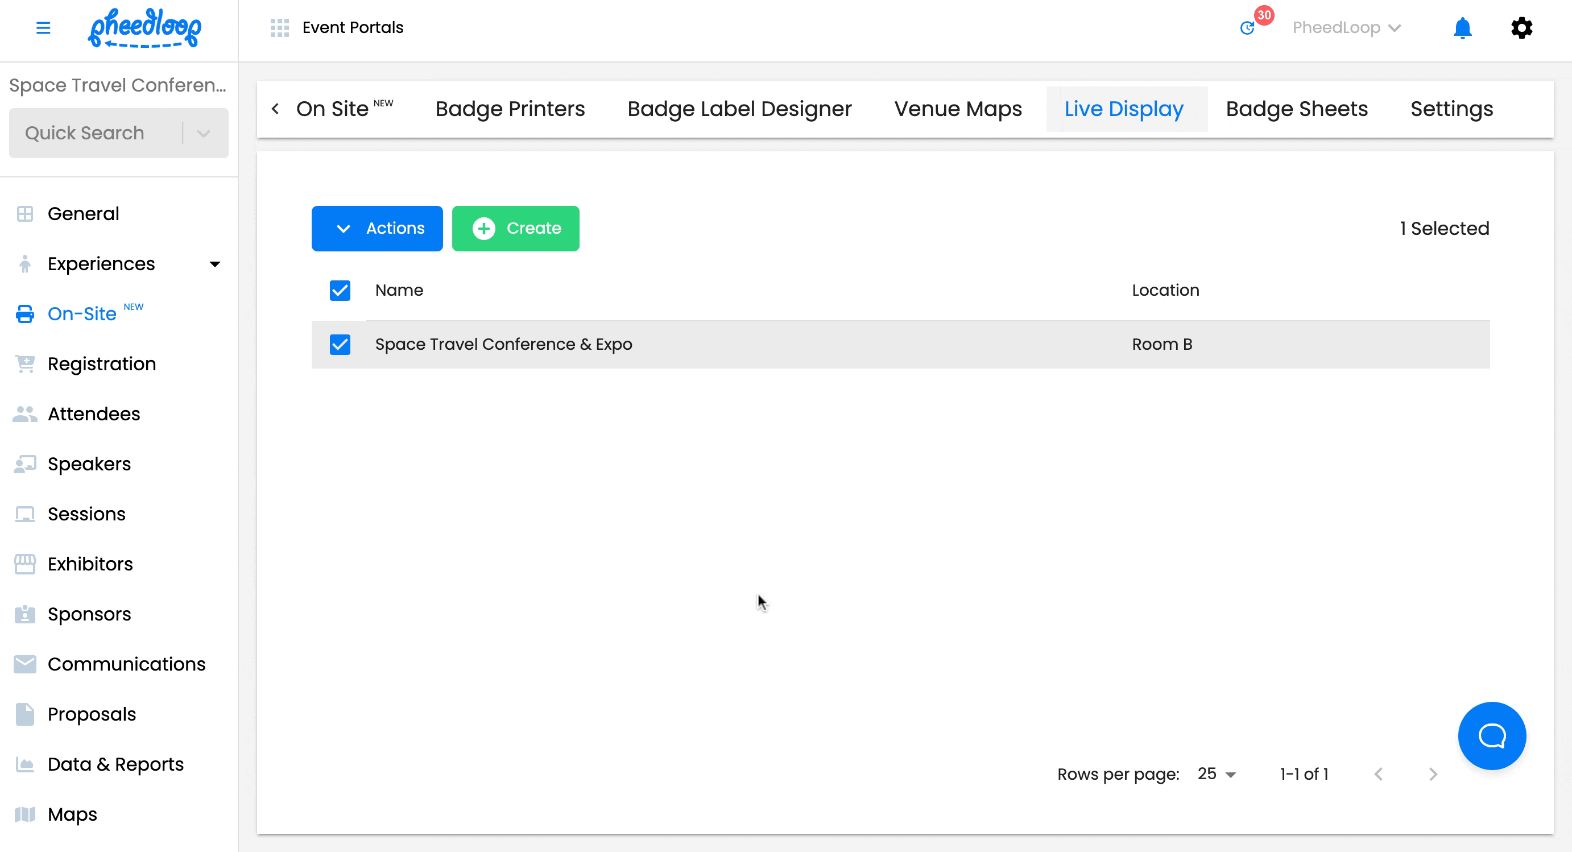Open the Attendees section in sidebar
Image resolution: width=1572 pixels, height=852 pixels.
(x=94, y=413)
